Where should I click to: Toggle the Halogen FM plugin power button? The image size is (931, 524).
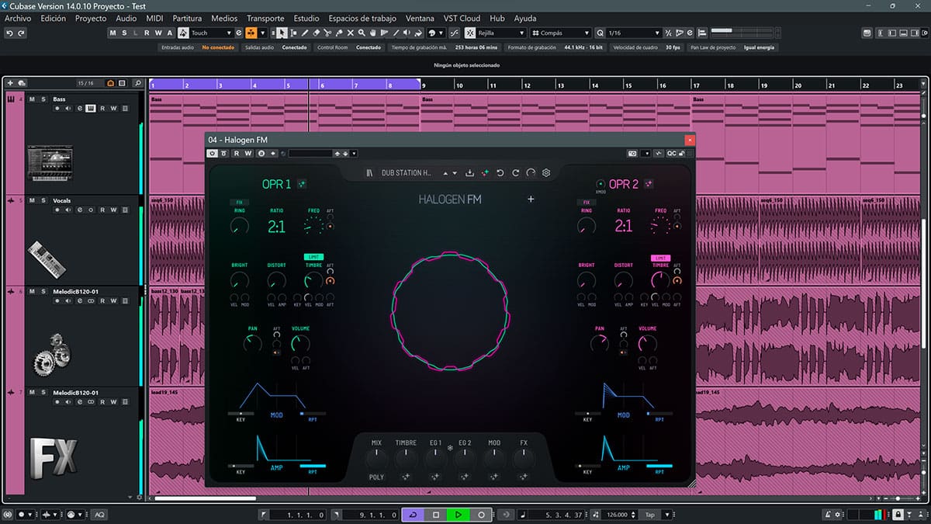(213, 154)
